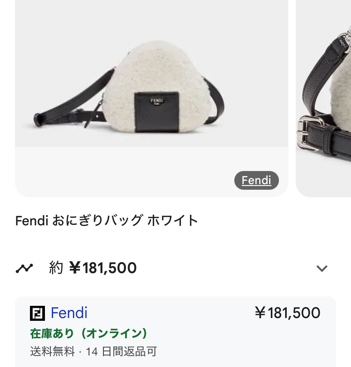Click the 在庫あり（オンライン）stock status
The height and width of the screenshot is (367, 351).
(89, 333)
